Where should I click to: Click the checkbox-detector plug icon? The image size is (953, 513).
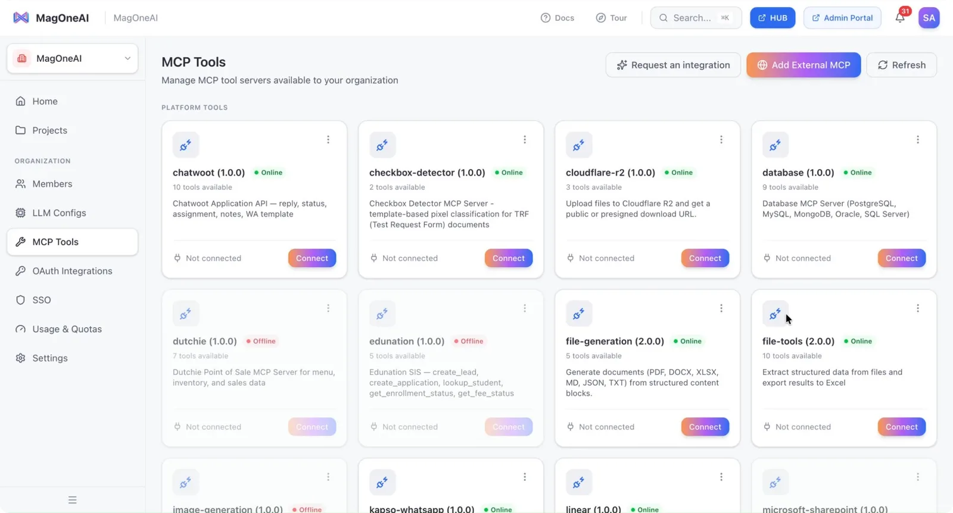click(x=382, y=145)
